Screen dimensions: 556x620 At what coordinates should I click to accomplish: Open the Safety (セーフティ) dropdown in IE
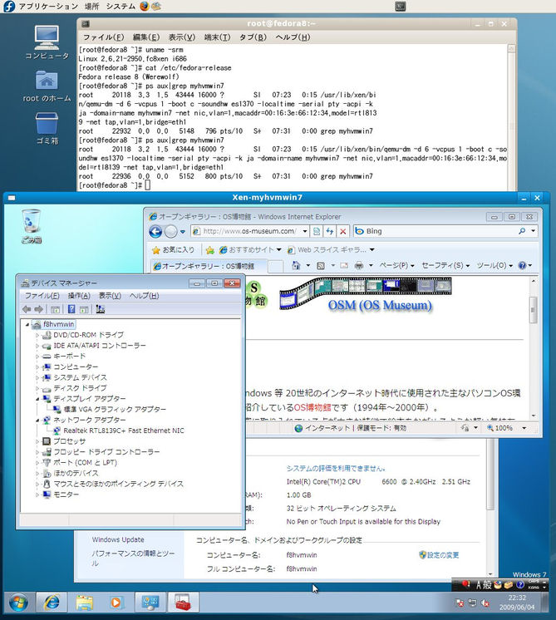coord(445,265)
